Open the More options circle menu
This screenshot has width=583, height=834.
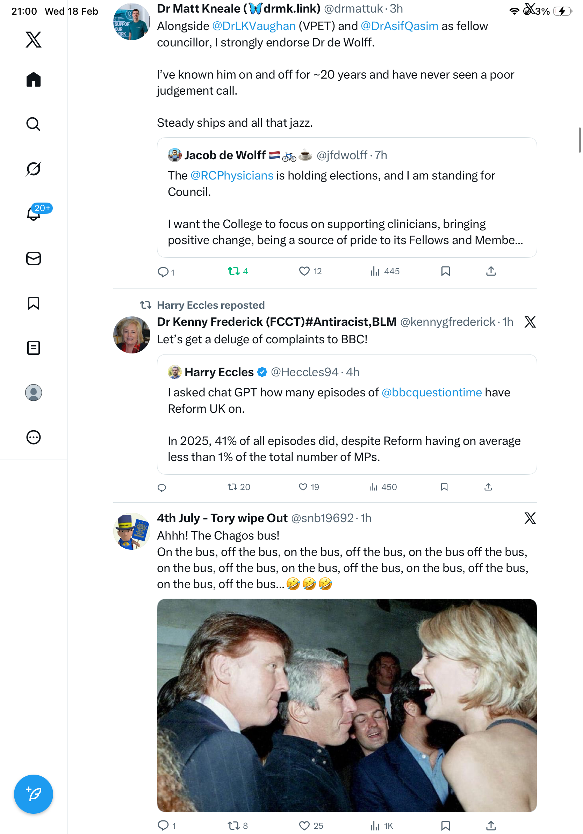[x=34, y=437]
